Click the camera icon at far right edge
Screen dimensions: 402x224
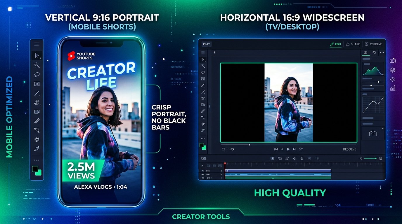(x=393, y=61)
